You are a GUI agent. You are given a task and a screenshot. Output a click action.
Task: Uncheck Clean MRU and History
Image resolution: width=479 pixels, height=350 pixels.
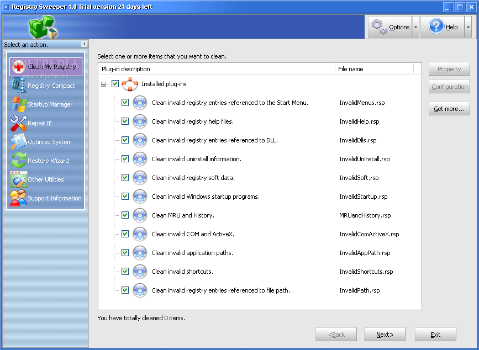pos(125,215)
